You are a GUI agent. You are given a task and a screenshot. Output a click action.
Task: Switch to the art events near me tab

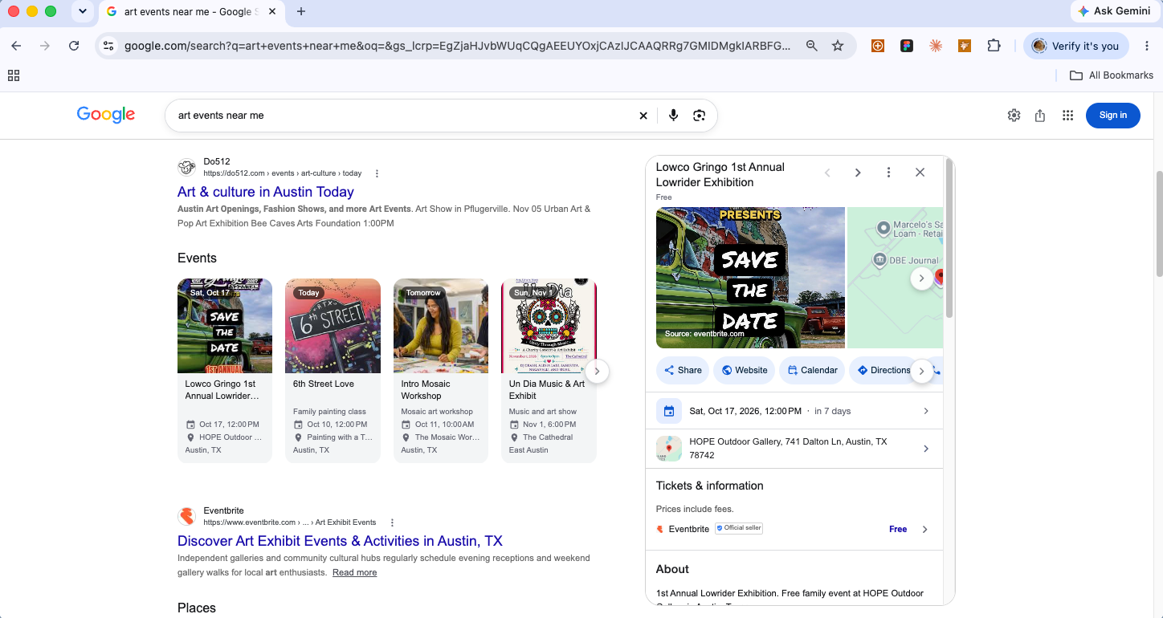click(x=191, y=11)
